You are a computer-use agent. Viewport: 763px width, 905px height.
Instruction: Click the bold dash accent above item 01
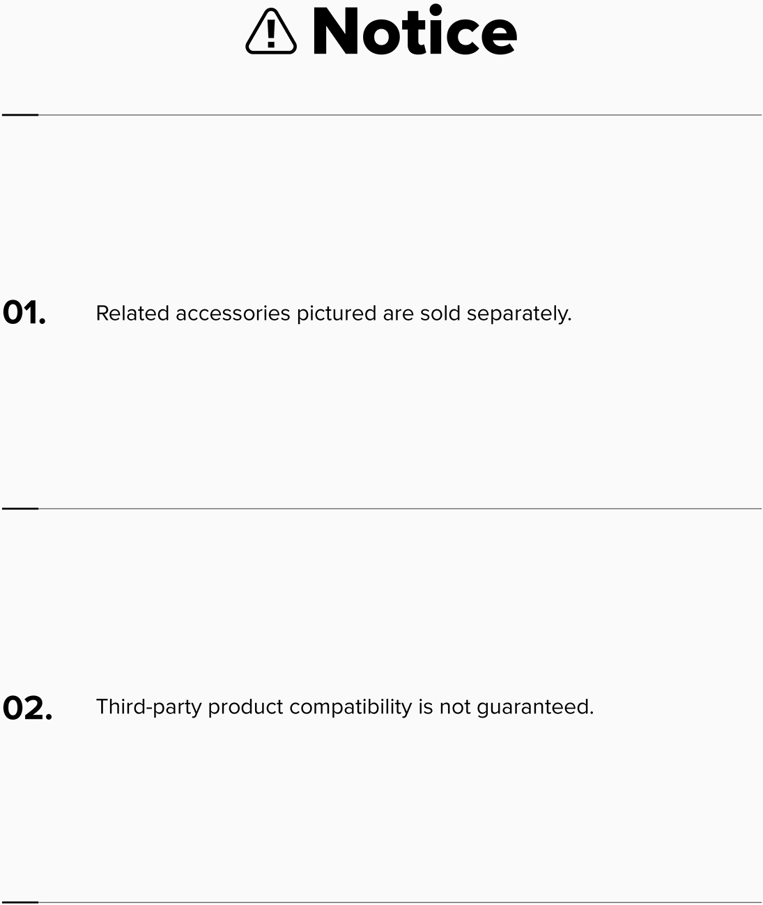point(20,115)
